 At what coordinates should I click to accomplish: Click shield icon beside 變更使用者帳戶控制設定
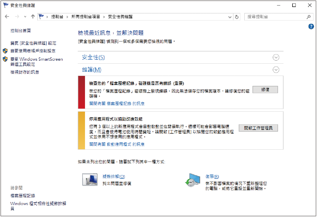tap(5, 51)
